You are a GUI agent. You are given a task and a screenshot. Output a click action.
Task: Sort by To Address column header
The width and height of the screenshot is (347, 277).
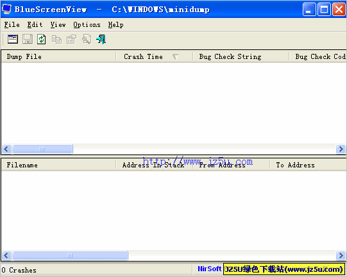(x=308, y=165)
